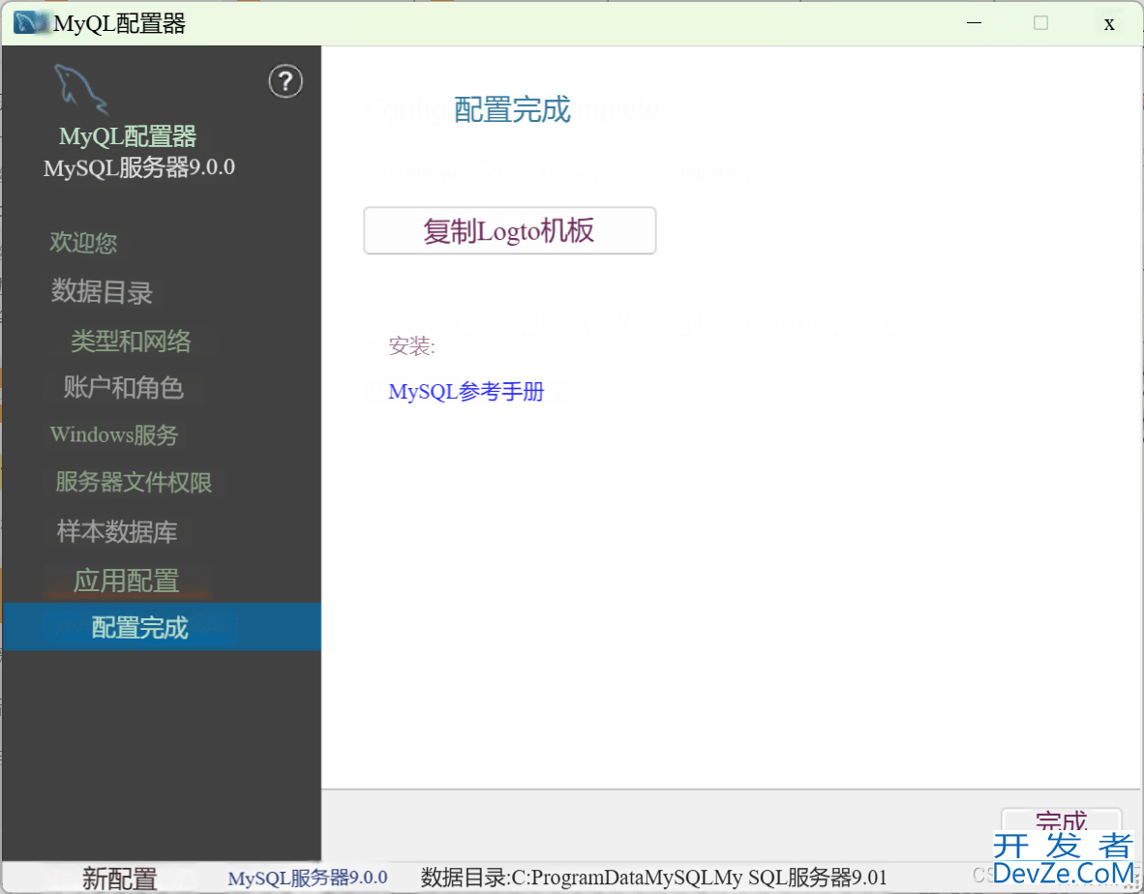Image resolution: width=1144 pixels, height=894 pixels.
Task: Click MySQL服务器9.0.0 text in sidebar header
Action: (139, 167)
